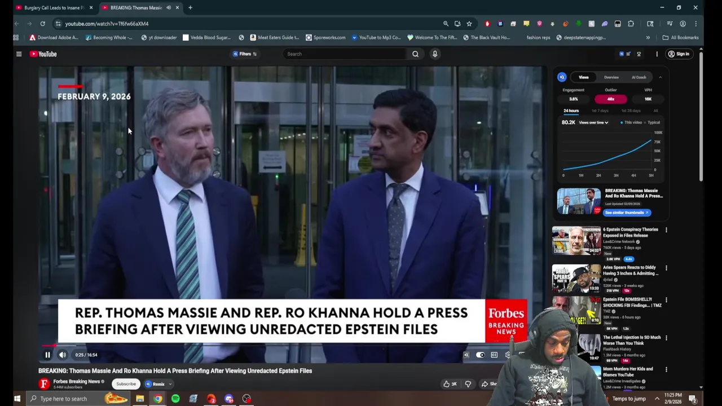This screenshot has width=722, height=406.
Task: Switch to the Overview tab
Action: tap(611, 77)
